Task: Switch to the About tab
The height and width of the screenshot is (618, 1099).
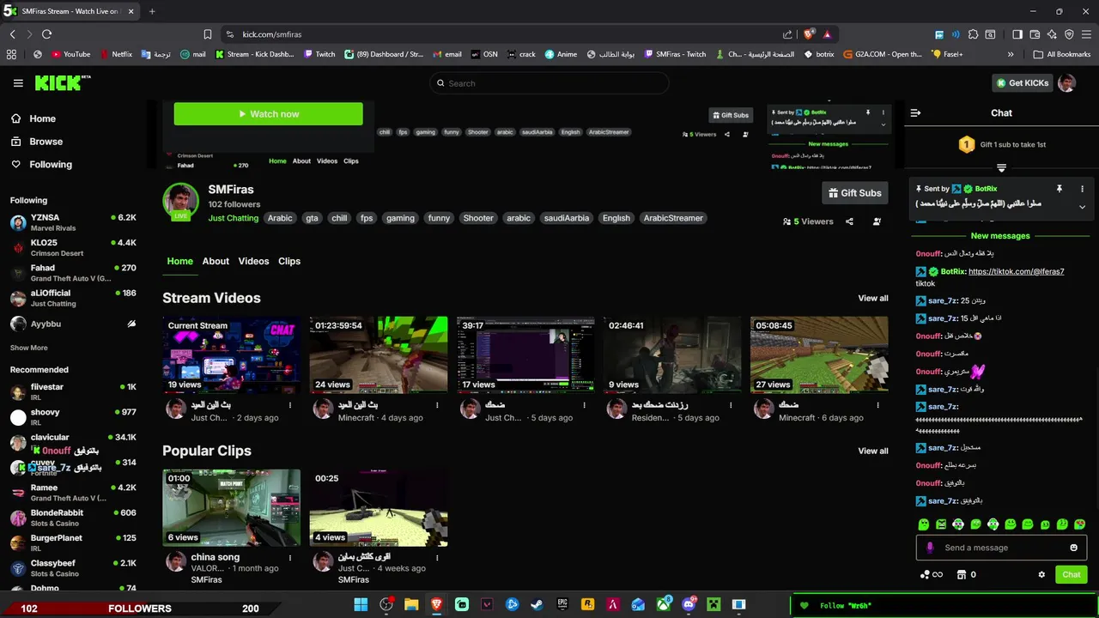Action: 216,261
